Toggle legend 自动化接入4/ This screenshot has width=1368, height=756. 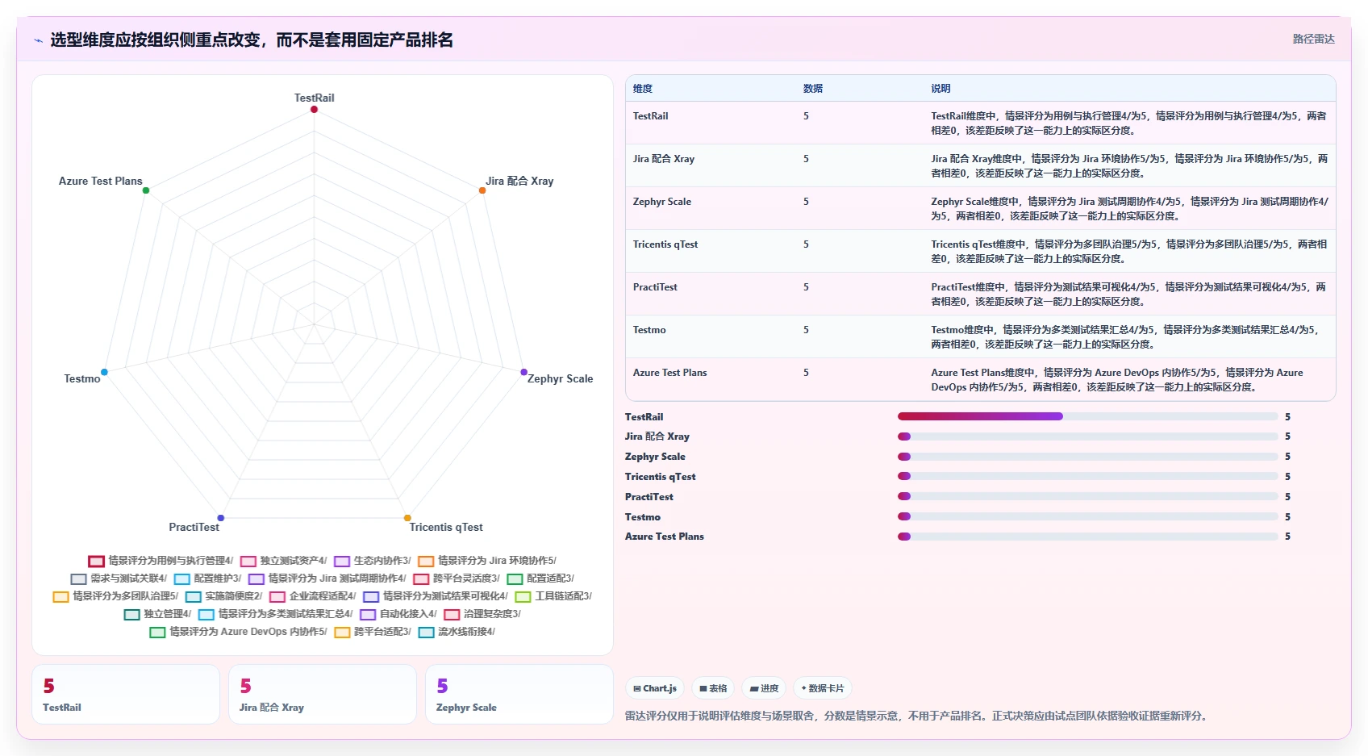tap(398, 614)
